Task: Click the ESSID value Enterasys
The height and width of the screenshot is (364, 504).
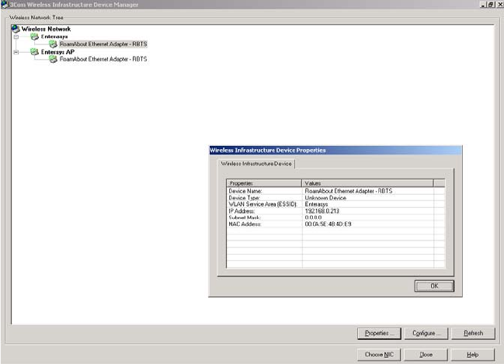Action: [316, 204]
